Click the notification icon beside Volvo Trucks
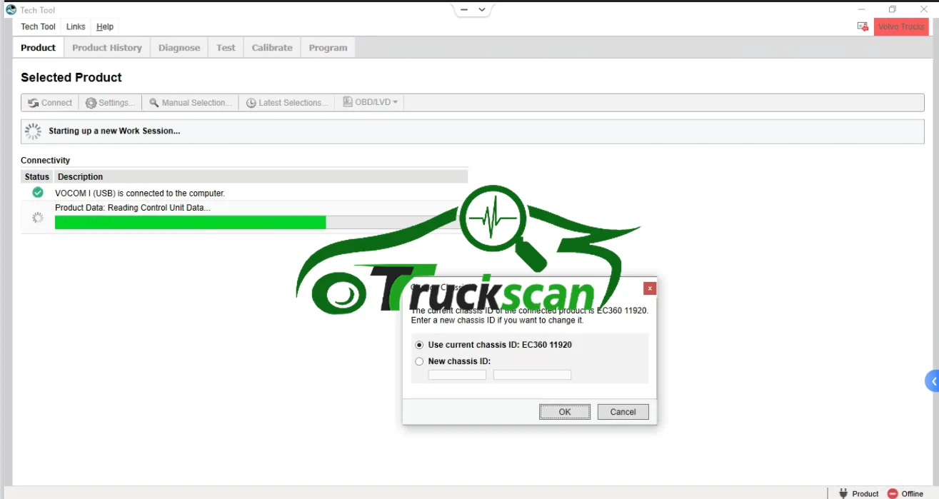The height and width of the screenshot is (499, 939). (x=863, y=26)
